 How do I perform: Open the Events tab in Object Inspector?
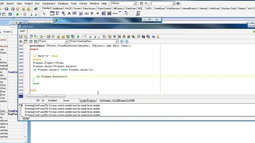click(x=7, y=32)
